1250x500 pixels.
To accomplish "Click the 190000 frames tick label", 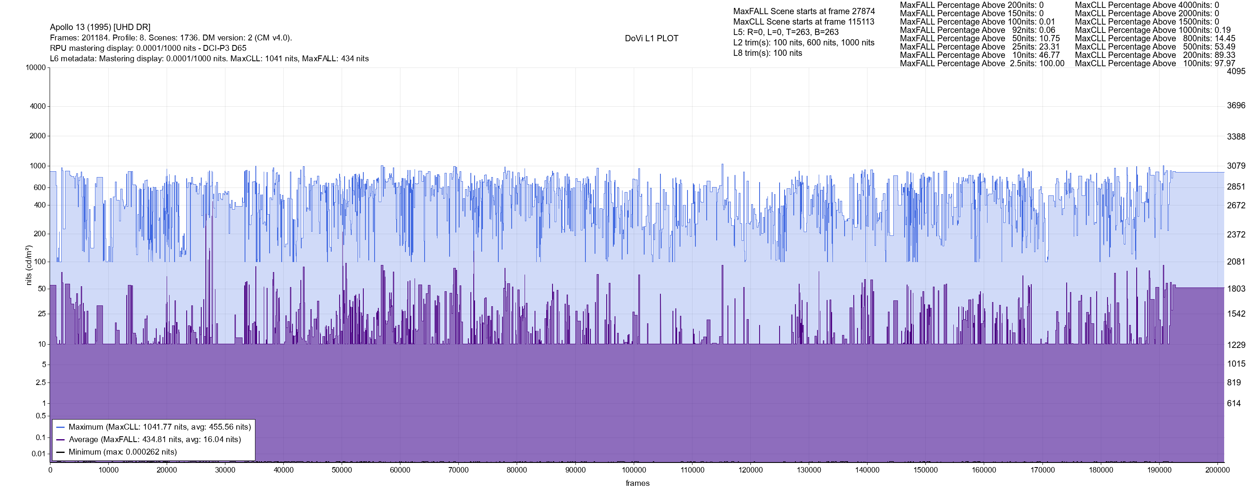I will 1159,470.
